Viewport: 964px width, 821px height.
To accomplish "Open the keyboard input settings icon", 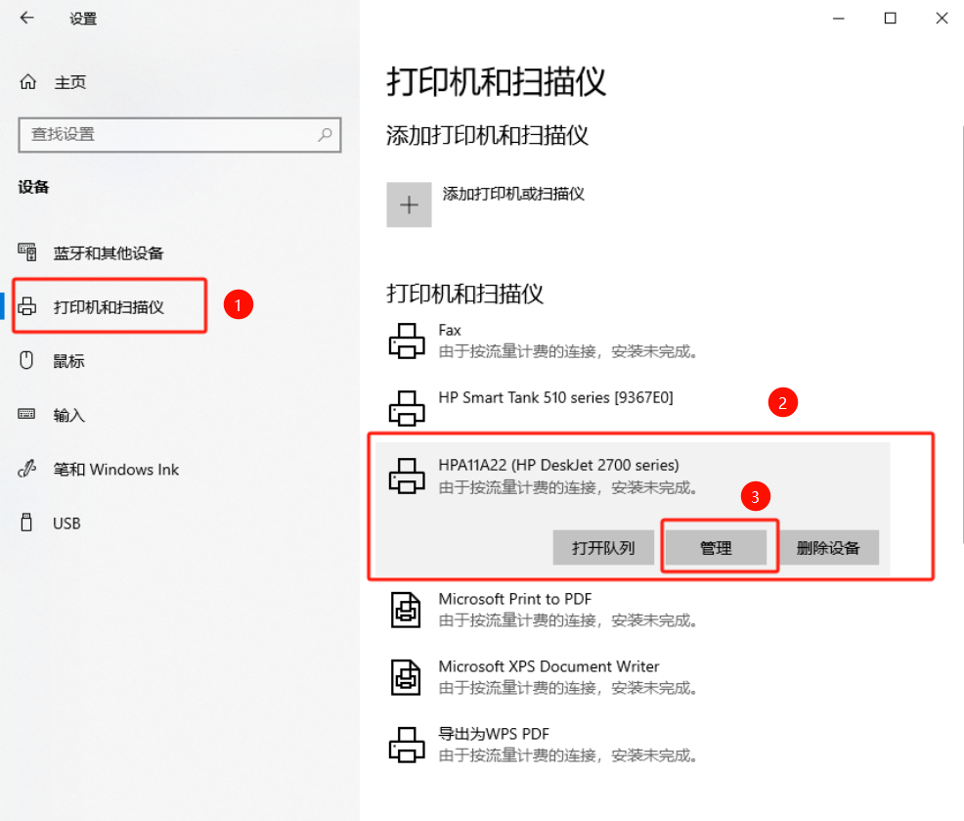I will [26, 414].
